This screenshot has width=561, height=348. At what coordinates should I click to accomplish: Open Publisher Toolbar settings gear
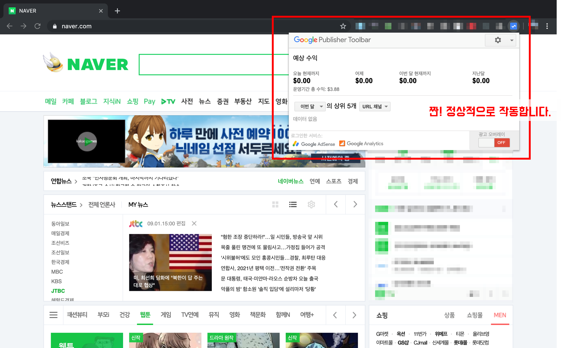pyautogui.click(x=498, y=40)
